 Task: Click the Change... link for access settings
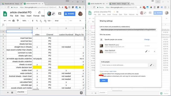147,39
